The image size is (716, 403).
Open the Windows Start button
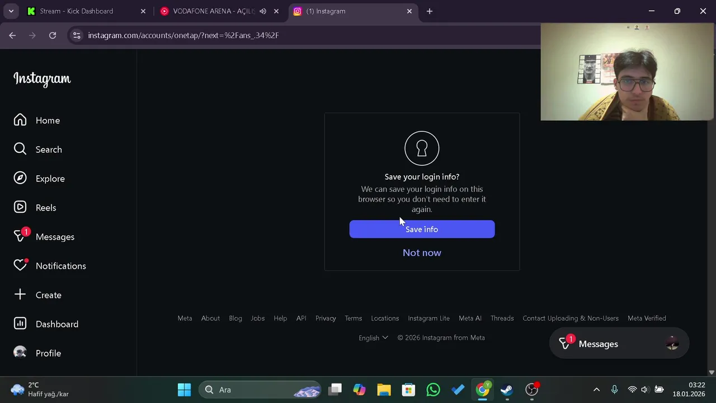184,390
